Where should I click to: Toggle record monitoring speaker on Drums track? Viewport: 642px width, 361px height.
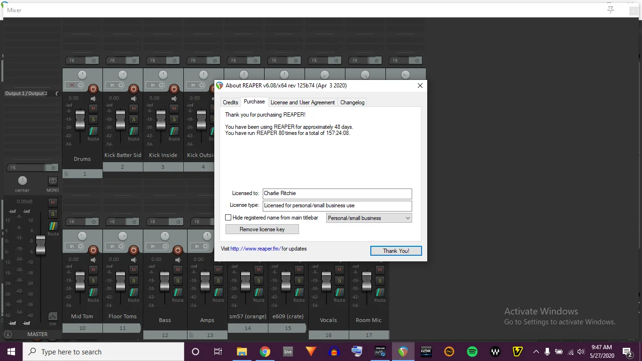(93, 99)
